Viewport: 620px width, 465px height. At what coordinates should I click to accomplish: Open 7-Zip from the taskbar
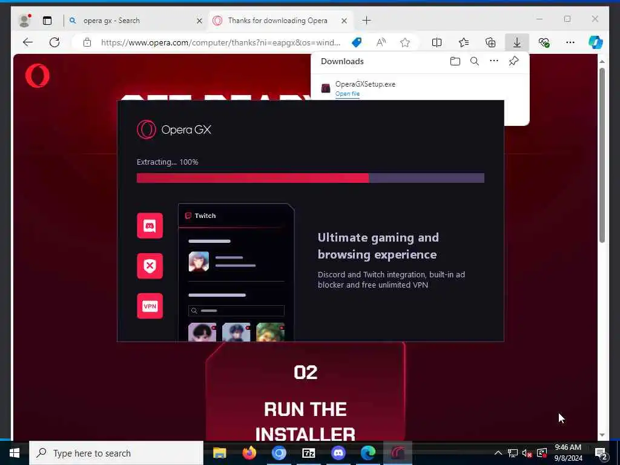click(308, 453)
